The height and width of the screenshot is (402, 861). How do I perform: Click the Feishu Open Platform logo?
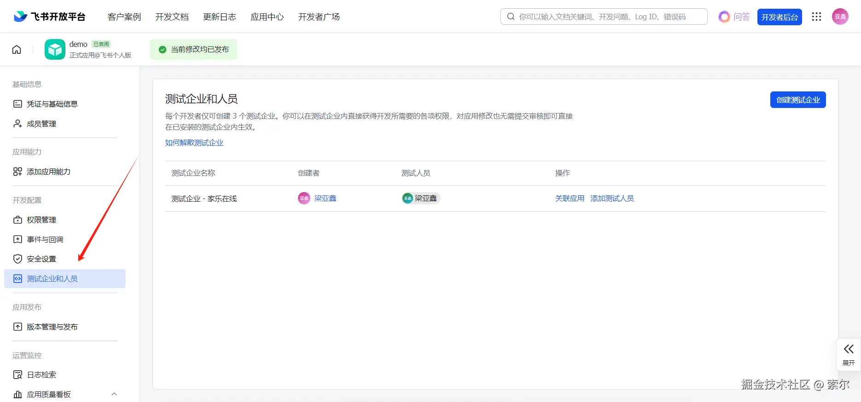(49, 17)
